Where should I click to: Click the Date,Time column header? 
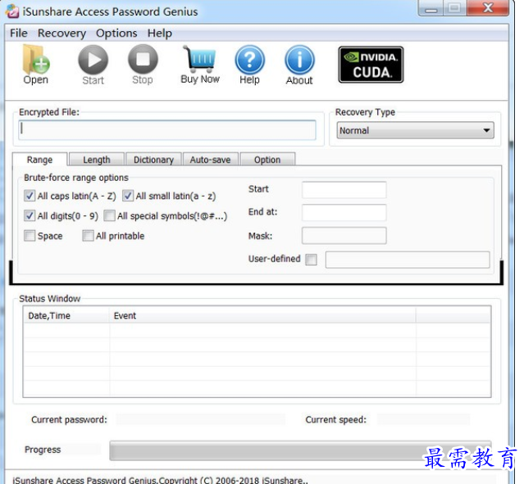[x=66, y=315]
